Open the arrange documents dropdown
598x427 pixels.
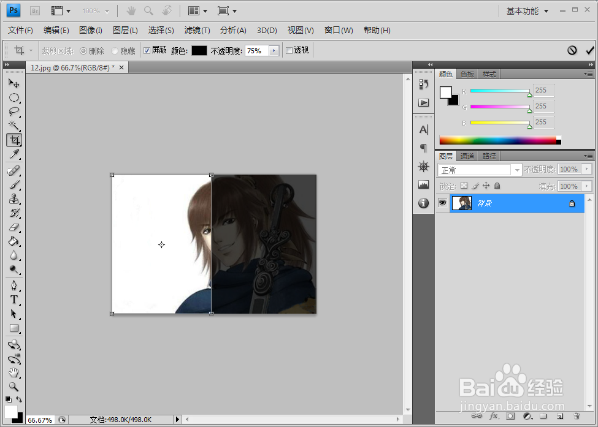coord(197,11)
